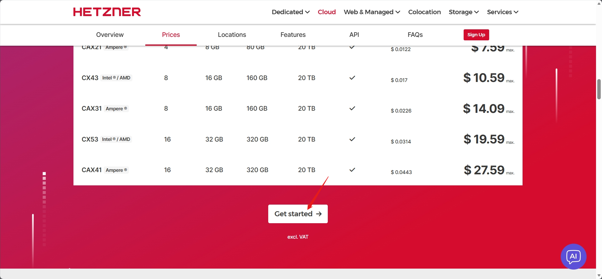This screenshot has height=279, width=602.
Task: Click the checkmark in the CAX41 row
Action: point(352,170)
